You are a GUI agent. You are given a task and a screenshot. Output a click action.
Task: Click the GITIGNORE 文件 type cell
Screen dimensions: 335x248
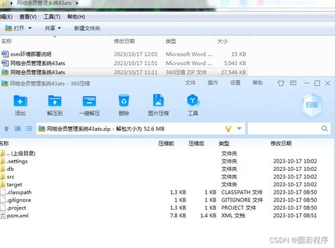(x=242, y=200)
